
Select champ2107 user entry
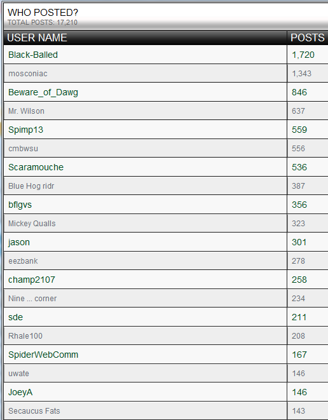(x=32, y=280)
